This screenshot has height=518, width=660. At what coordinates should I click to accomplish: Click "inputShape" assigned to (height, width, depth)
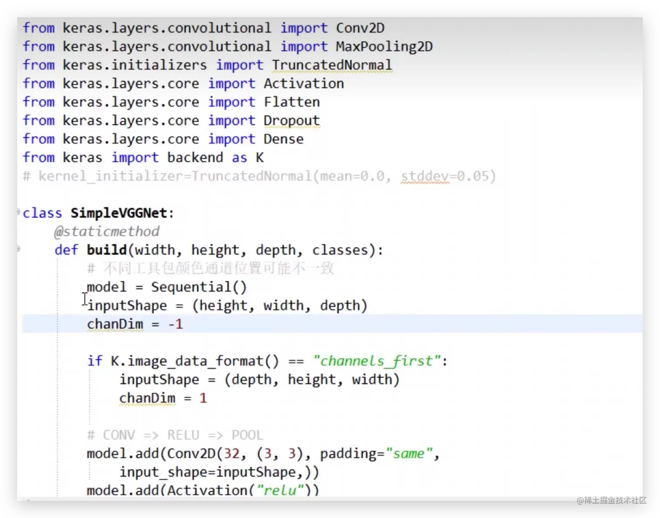click(x=127, y=305)
